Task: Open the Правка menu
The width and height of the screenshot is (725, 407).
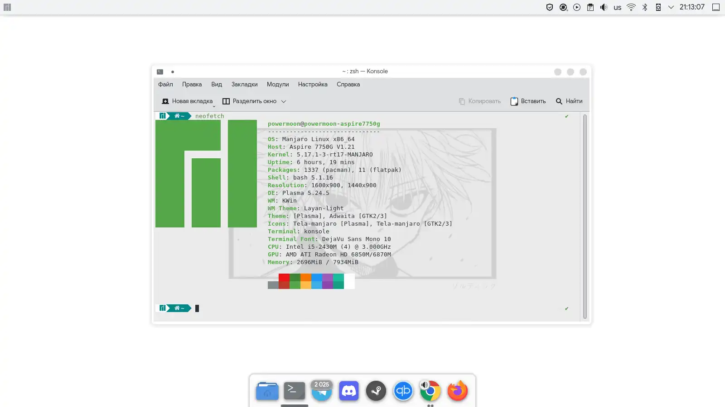Action: [192, 85]
